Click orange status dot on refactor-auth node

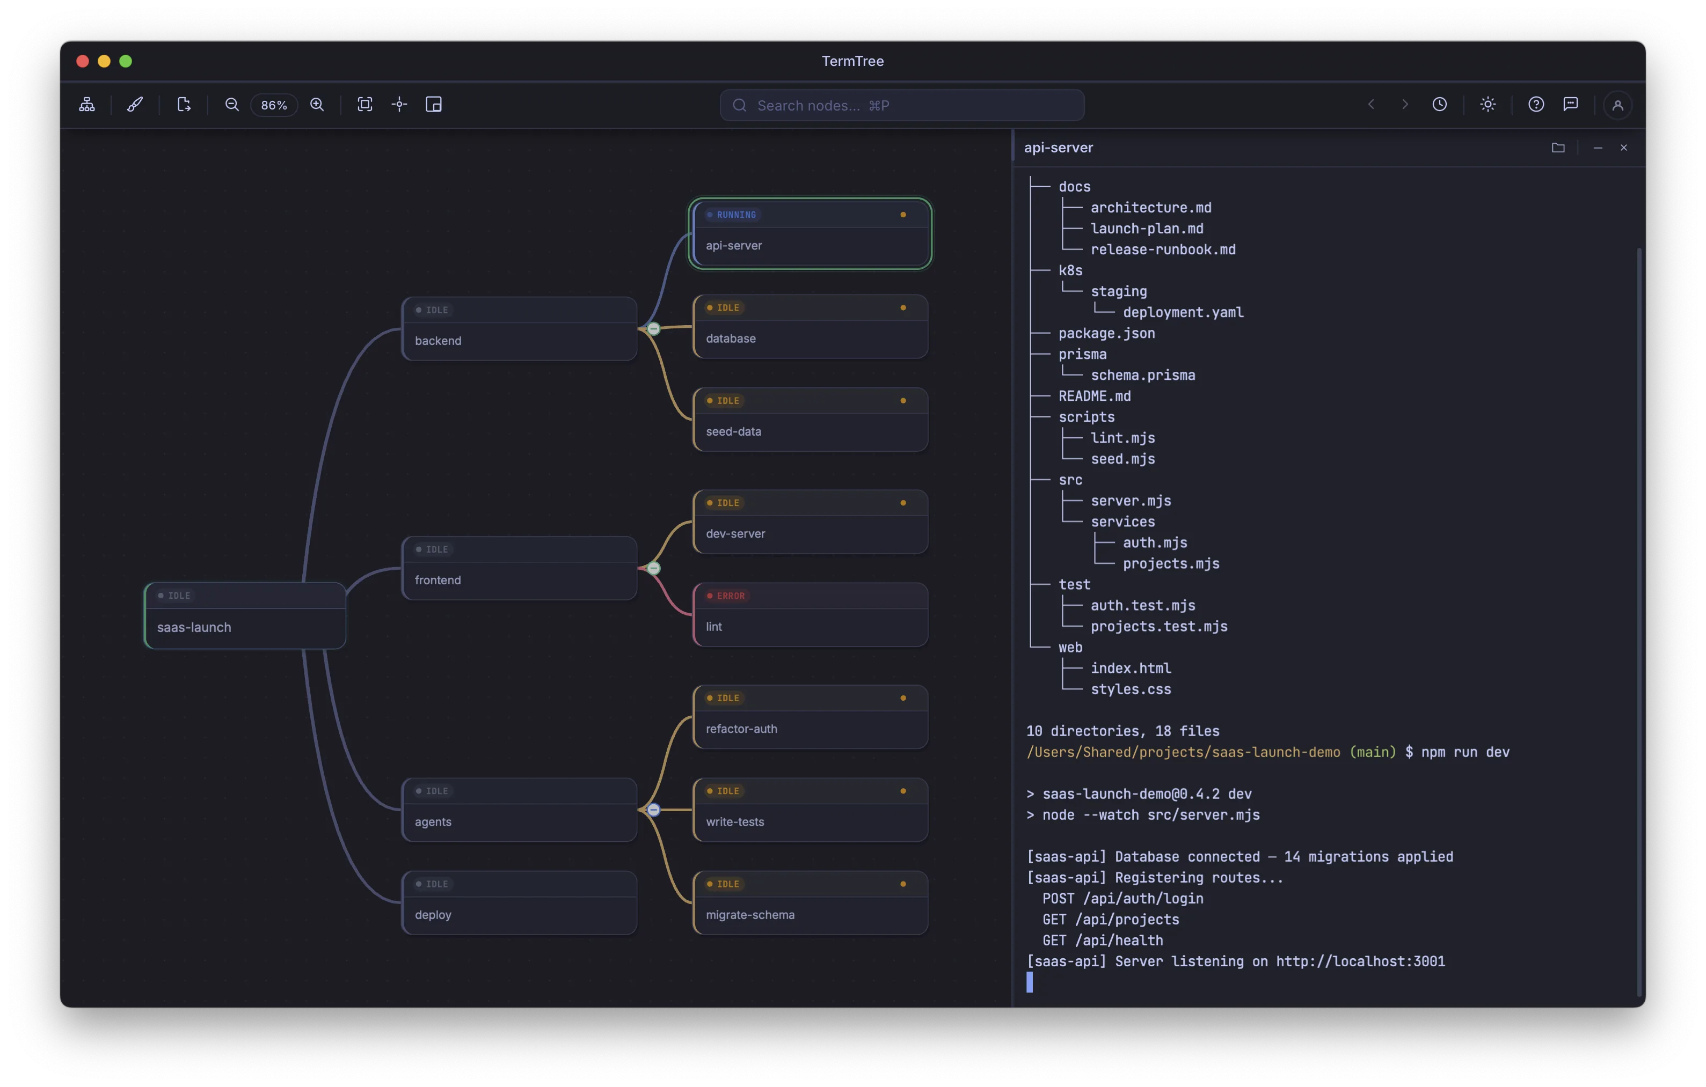[903, 697]
